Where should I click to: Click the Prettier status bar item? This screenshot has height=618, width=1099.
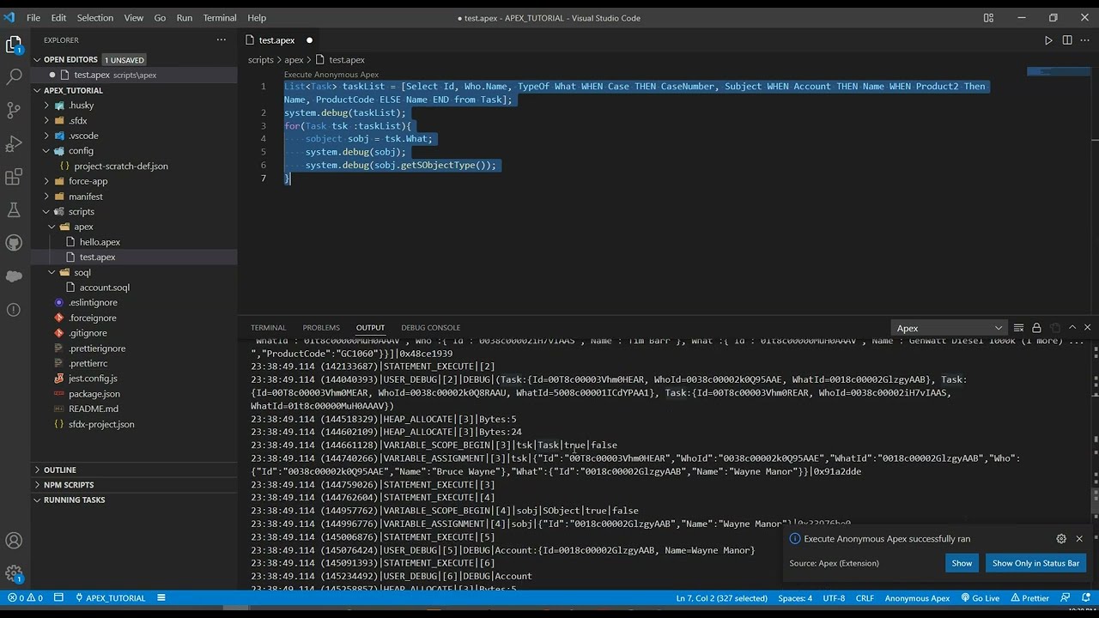(x=1029, y=598)
